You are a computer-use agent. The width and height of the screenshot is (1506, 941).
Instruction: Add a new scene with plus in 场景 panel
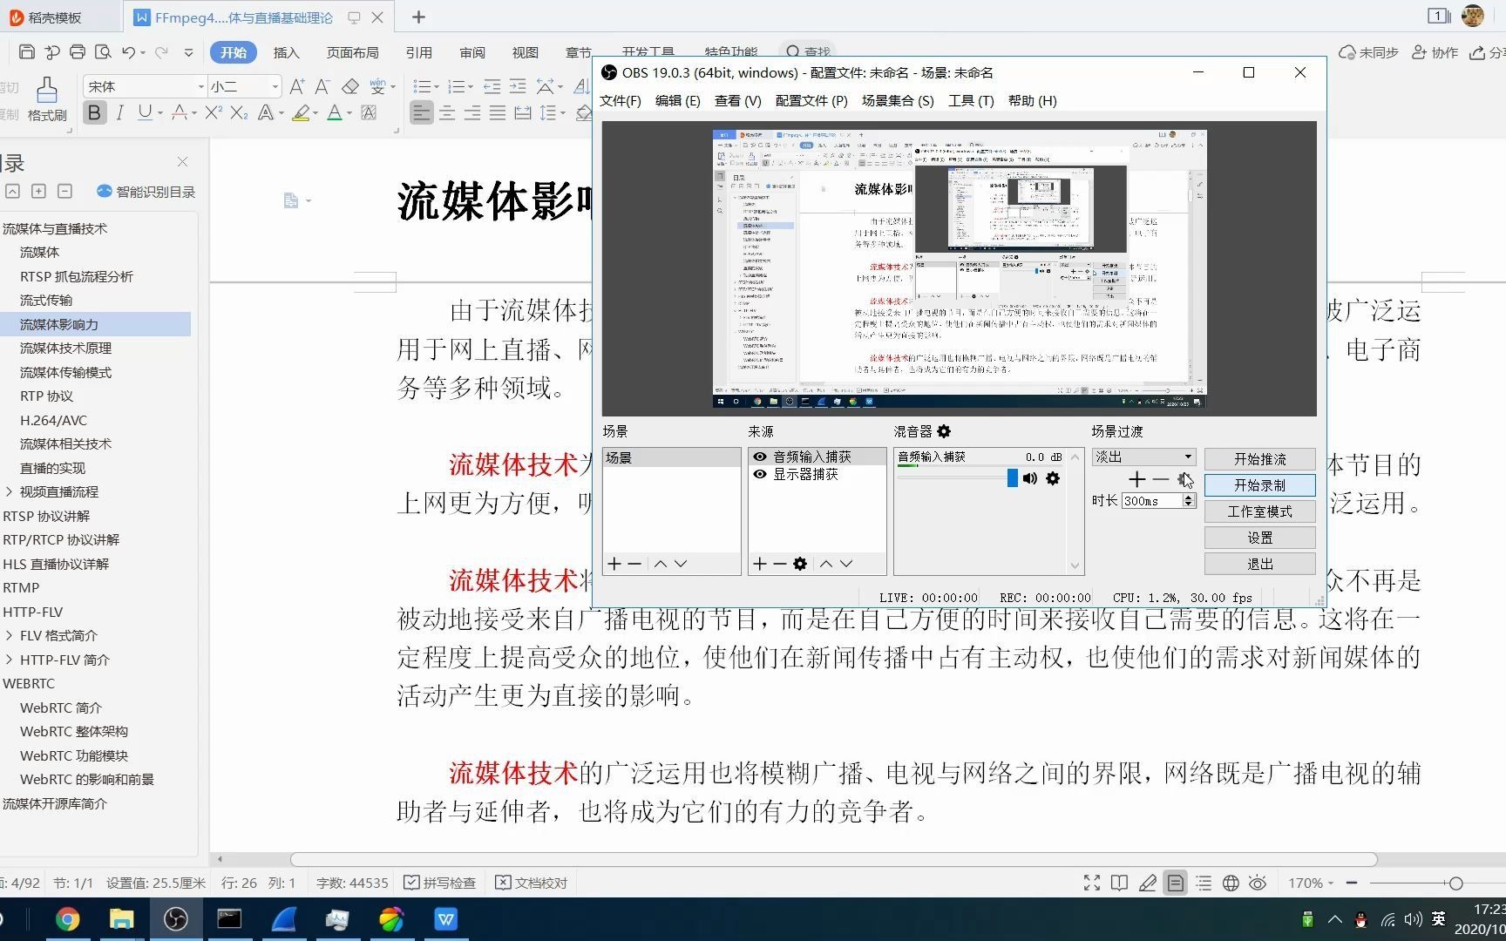coord(614,564)
